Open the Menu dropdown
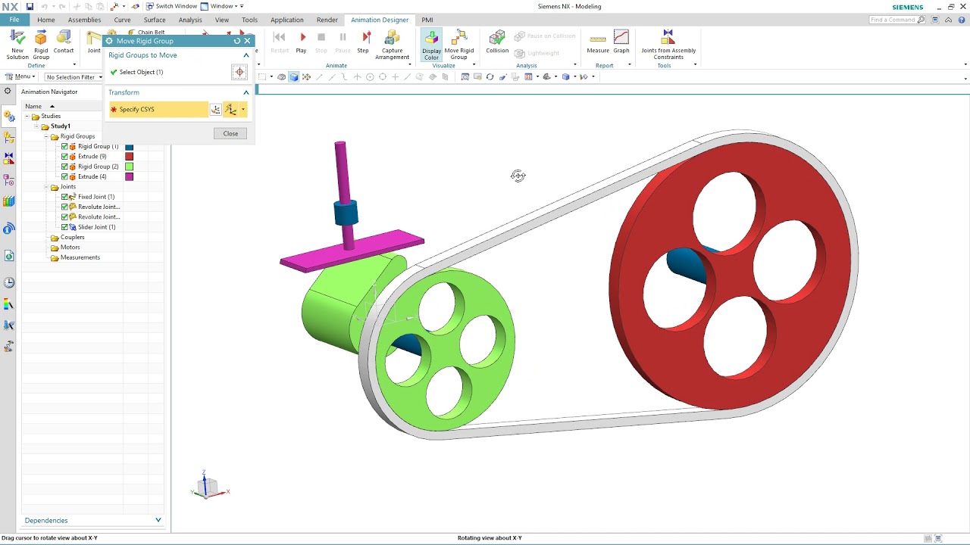Image resolution: width=970 pixels, height=545 pixels. click(x=20, y=76)
